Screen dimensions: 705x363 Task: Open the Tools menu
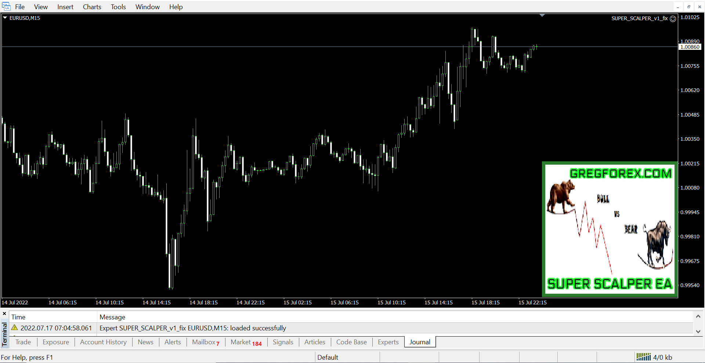118,7
